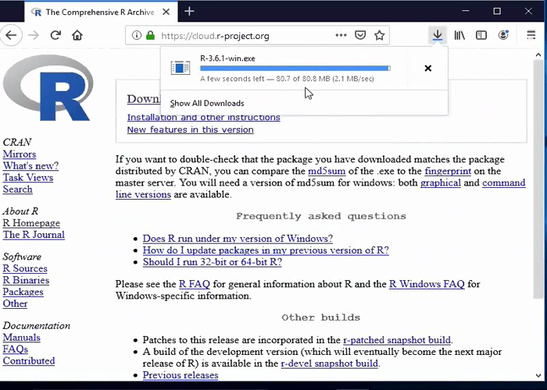Select Show All Downloads

[207, 103]
